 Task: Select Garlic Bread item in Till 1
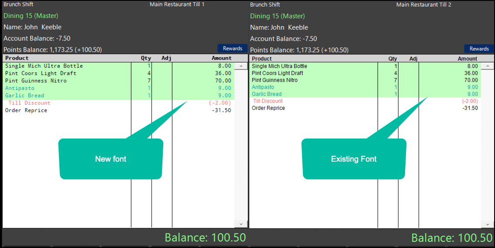118,95
